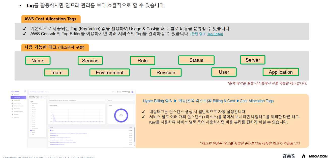This screenshot has height=158, width=328.
Task: Click the Status tag box
Action: coord(196,60)
